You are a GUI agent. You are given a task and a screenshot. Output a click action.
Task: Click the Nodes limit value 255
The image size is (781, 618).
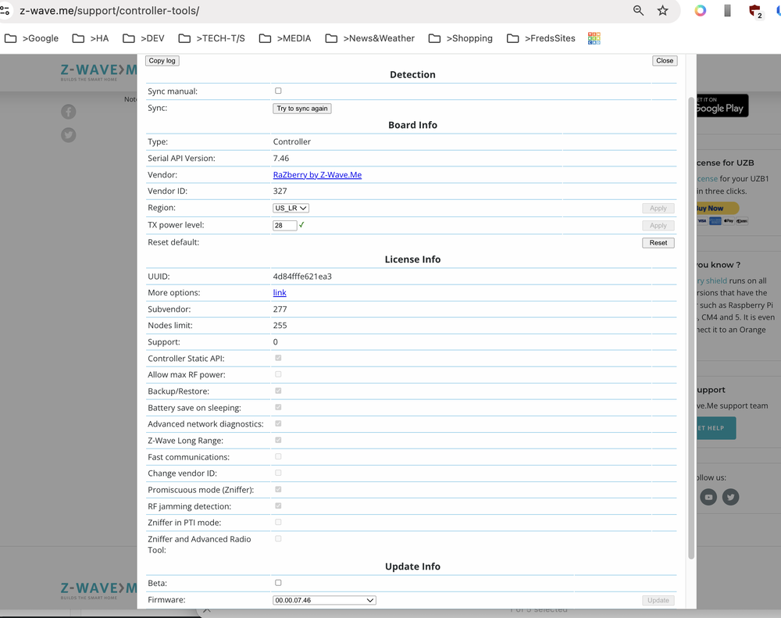point(280,325)
